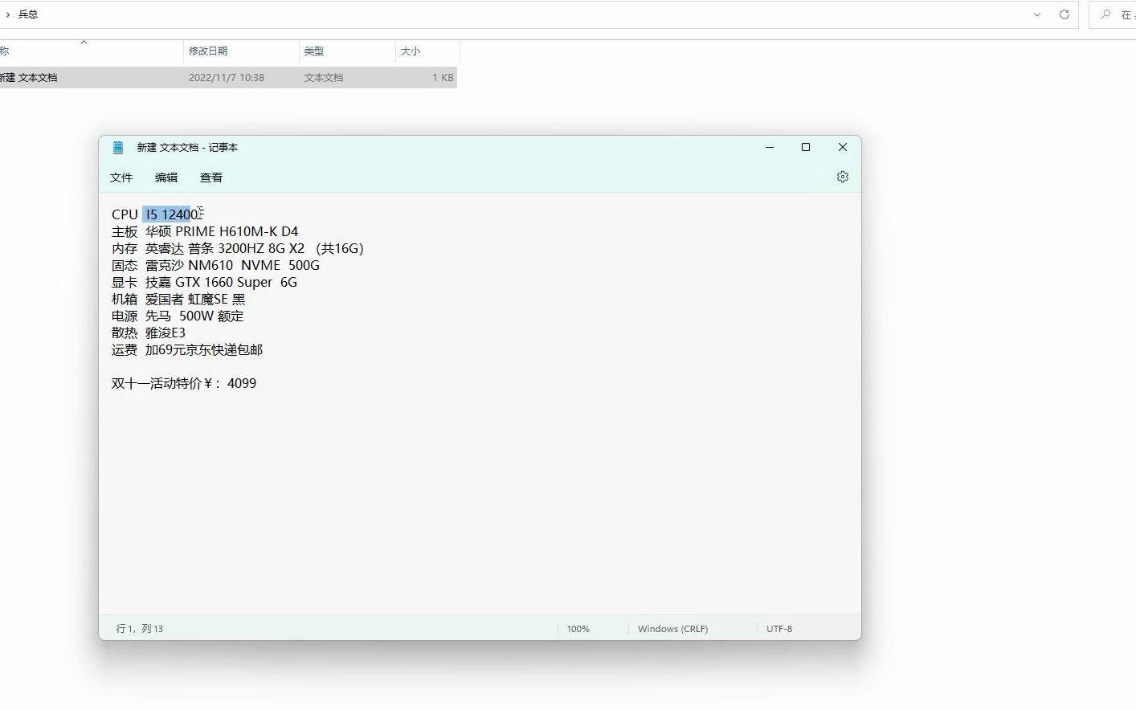
Task: Maximize the Notepad window
Action: coord(806,148)
